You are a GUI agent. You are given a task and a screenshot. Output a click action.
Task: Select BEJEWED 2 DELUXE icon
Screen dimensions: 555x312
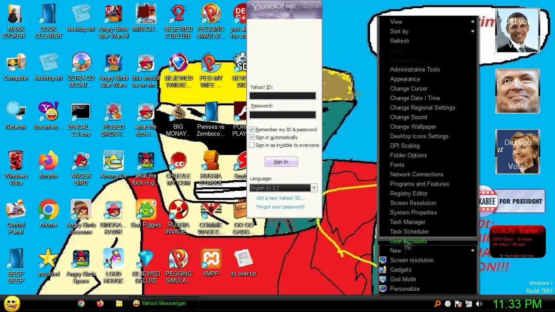click(179, 21)
